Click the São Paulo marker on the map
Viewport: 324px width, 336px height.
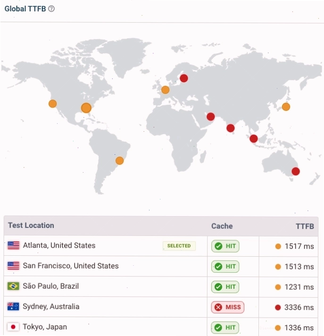click(119, 160)
